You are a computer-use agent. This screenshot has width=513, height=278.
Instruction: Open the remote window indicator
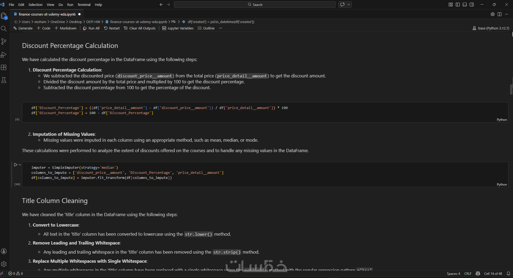coord(2,273)
